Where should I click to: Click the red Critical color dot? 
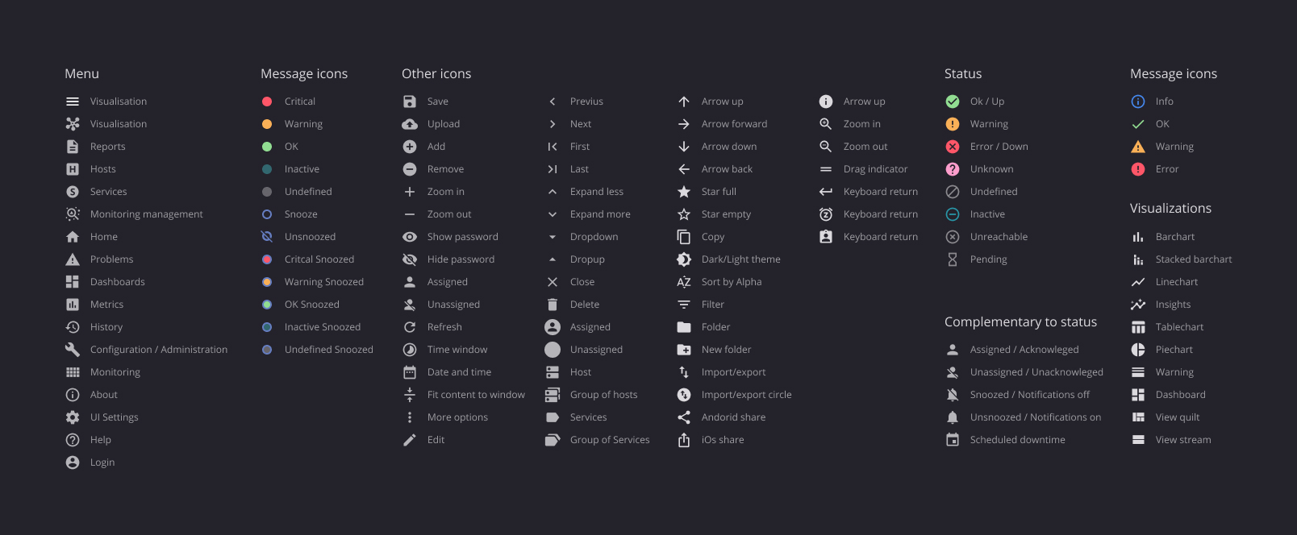click(x=267, y=102)
